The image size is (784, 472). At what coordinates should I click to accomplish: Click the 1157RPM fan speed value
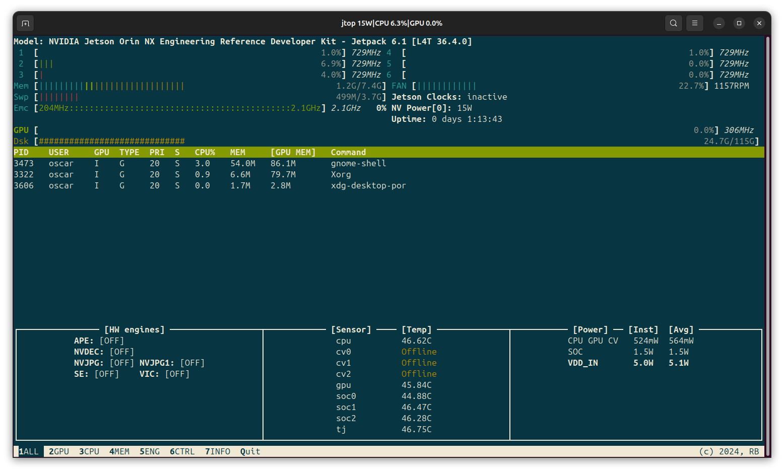[732, 86]
